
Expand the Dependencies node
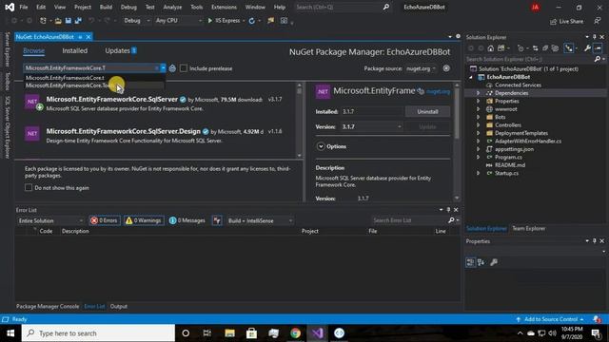478,93
